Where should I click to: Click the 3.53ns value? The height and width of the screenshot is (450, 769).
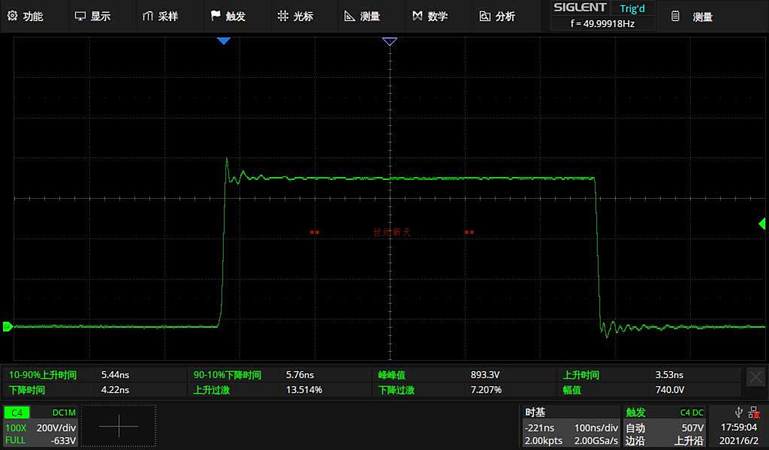coord(669,375)
